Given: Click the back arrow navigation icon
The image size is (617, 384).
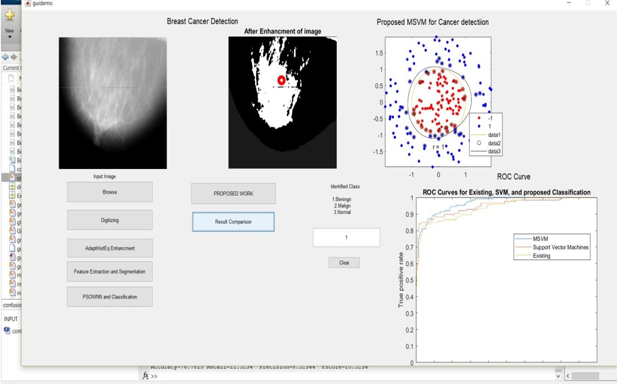Looking at the screenshot, I should [5, 57].
